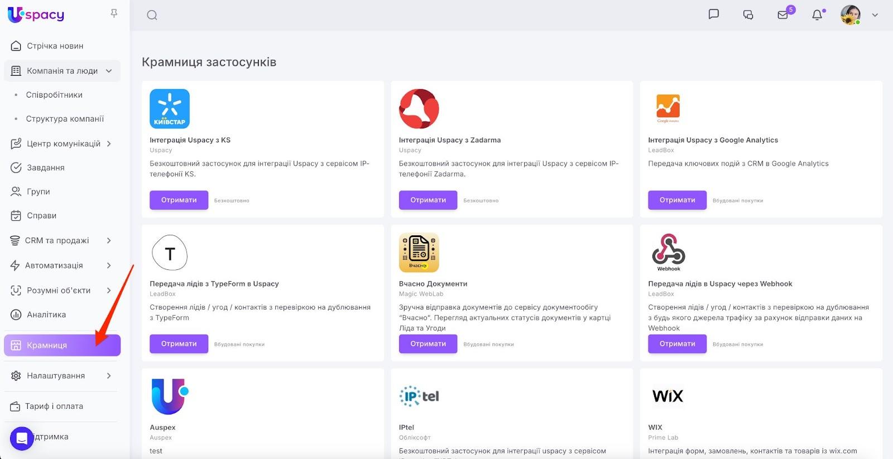Expand the Налаштування submenu
The height and width of the screenshot is (459, 893).
(109, 376)
